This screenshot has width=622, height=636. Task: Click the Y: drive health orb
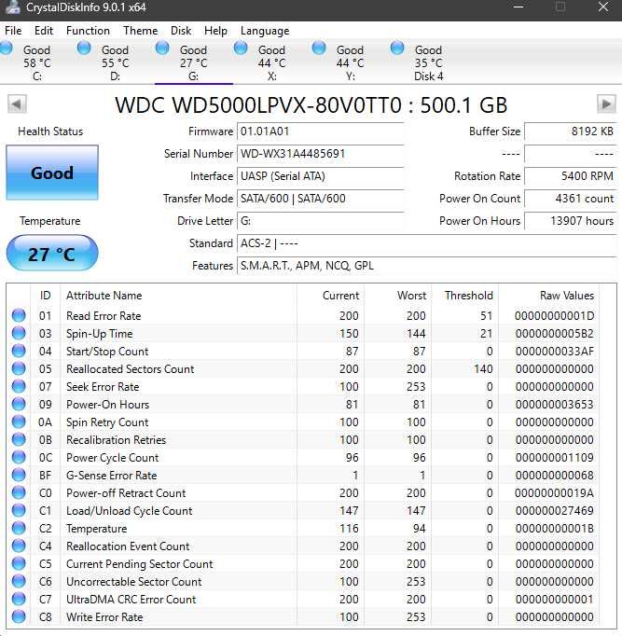click(319, 48)
